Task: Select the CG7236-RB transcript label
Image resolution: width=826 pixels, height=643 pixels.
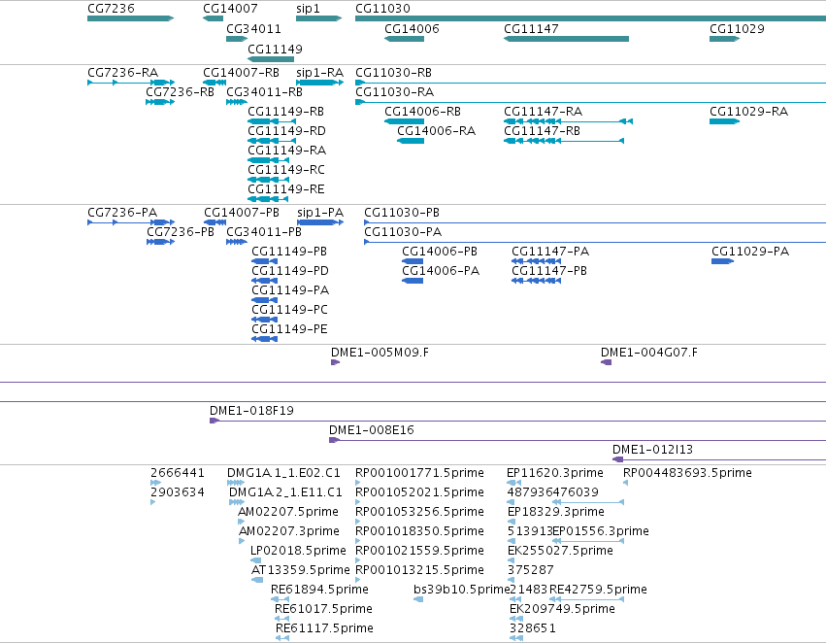Action: tap(181, 92)
